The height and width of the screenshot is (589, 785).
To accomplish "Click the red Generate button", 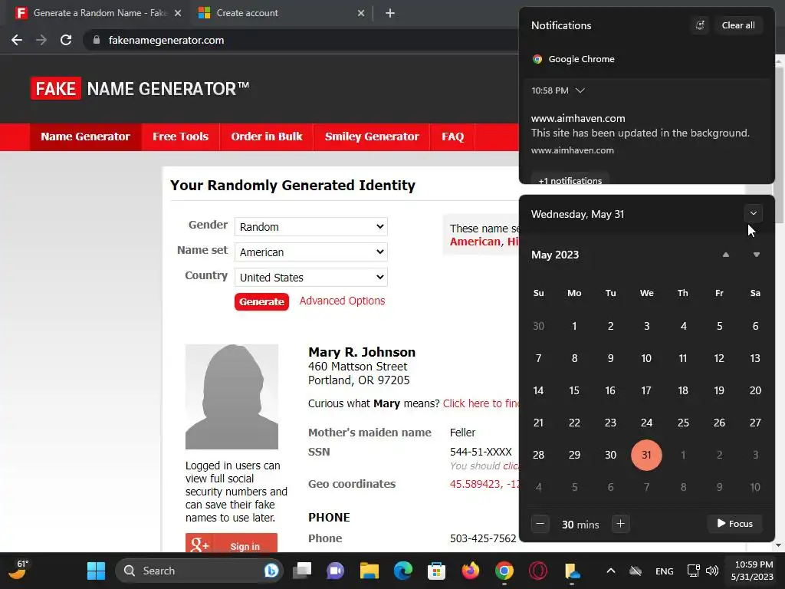I will 261,301.
